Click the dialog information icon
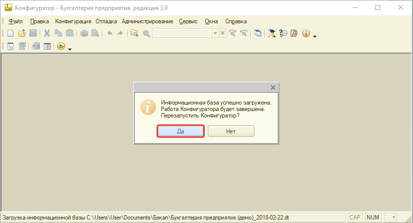The width and height of the screenshot is (413, 223). tap(148, 107)
